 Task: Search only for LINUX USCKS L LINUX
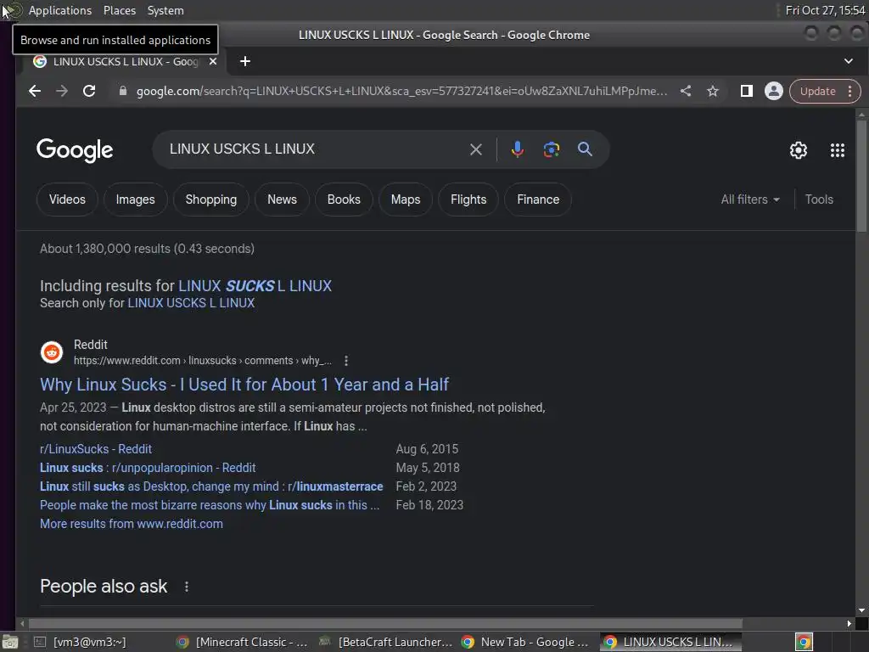tap(191, 303)
